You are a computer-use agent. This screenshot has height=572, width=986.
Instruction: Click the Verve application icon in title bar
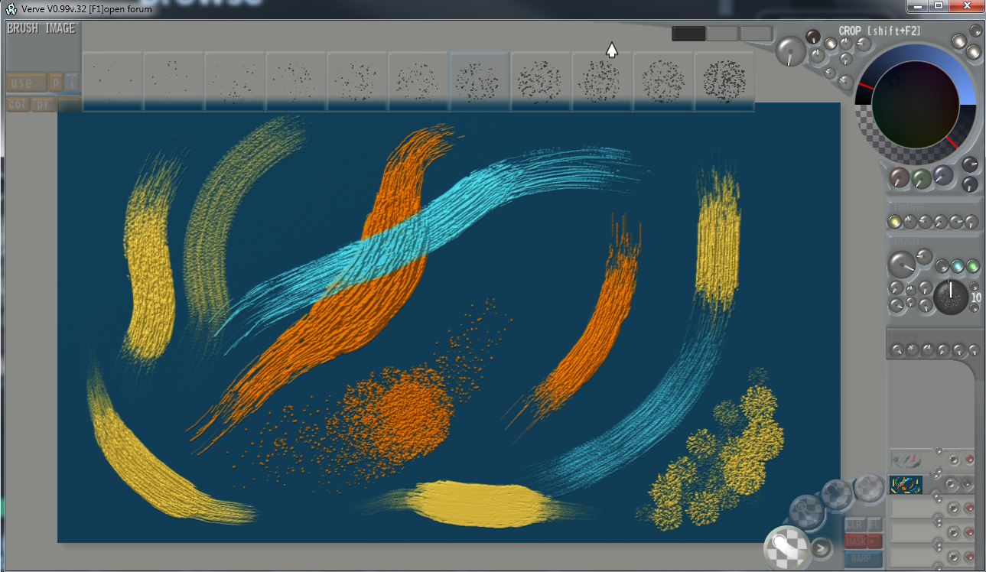click(x=11, y=8)
